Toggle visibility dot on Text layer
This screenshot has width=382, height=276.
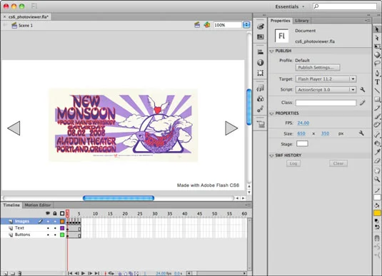(x=48, y=228)
